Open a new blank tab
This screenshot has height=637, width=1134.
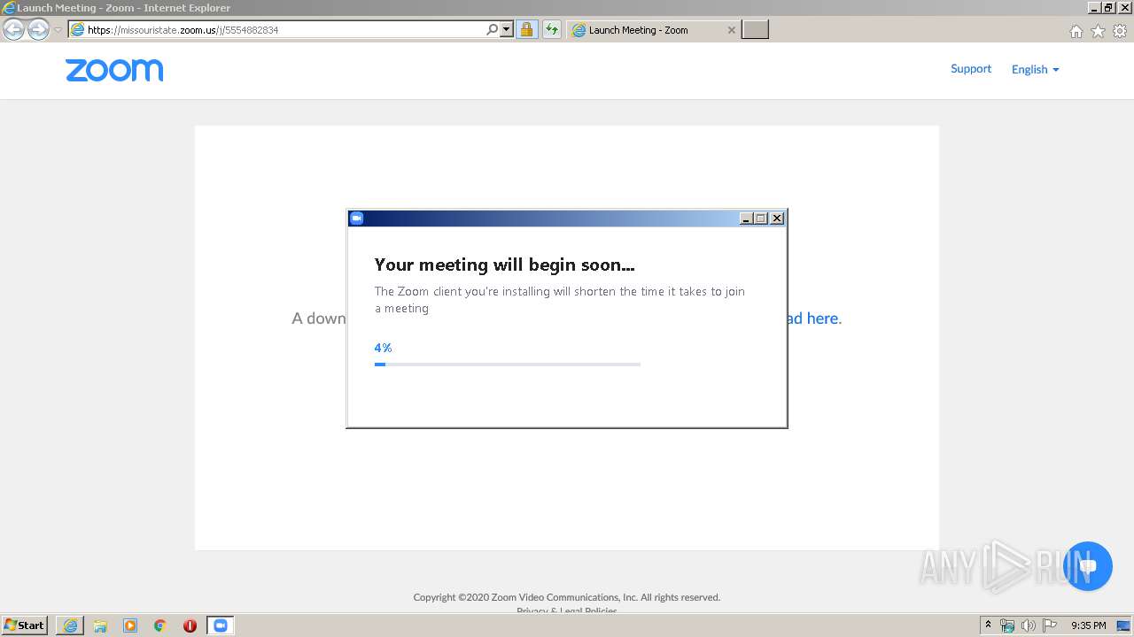(x=755, y=29)
